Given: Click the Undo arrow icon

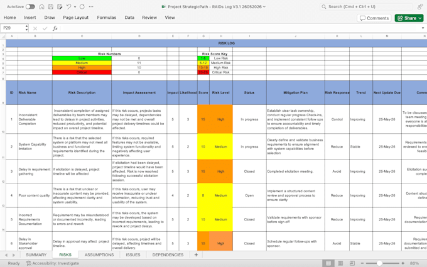Looking at the screenshot, I should pos(68,6).
